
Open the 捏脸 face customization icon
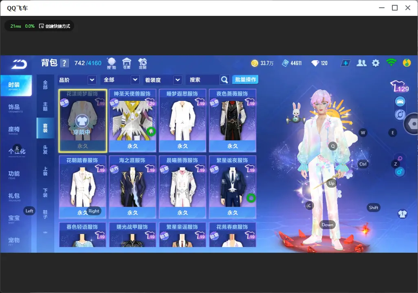pos(112,63)
